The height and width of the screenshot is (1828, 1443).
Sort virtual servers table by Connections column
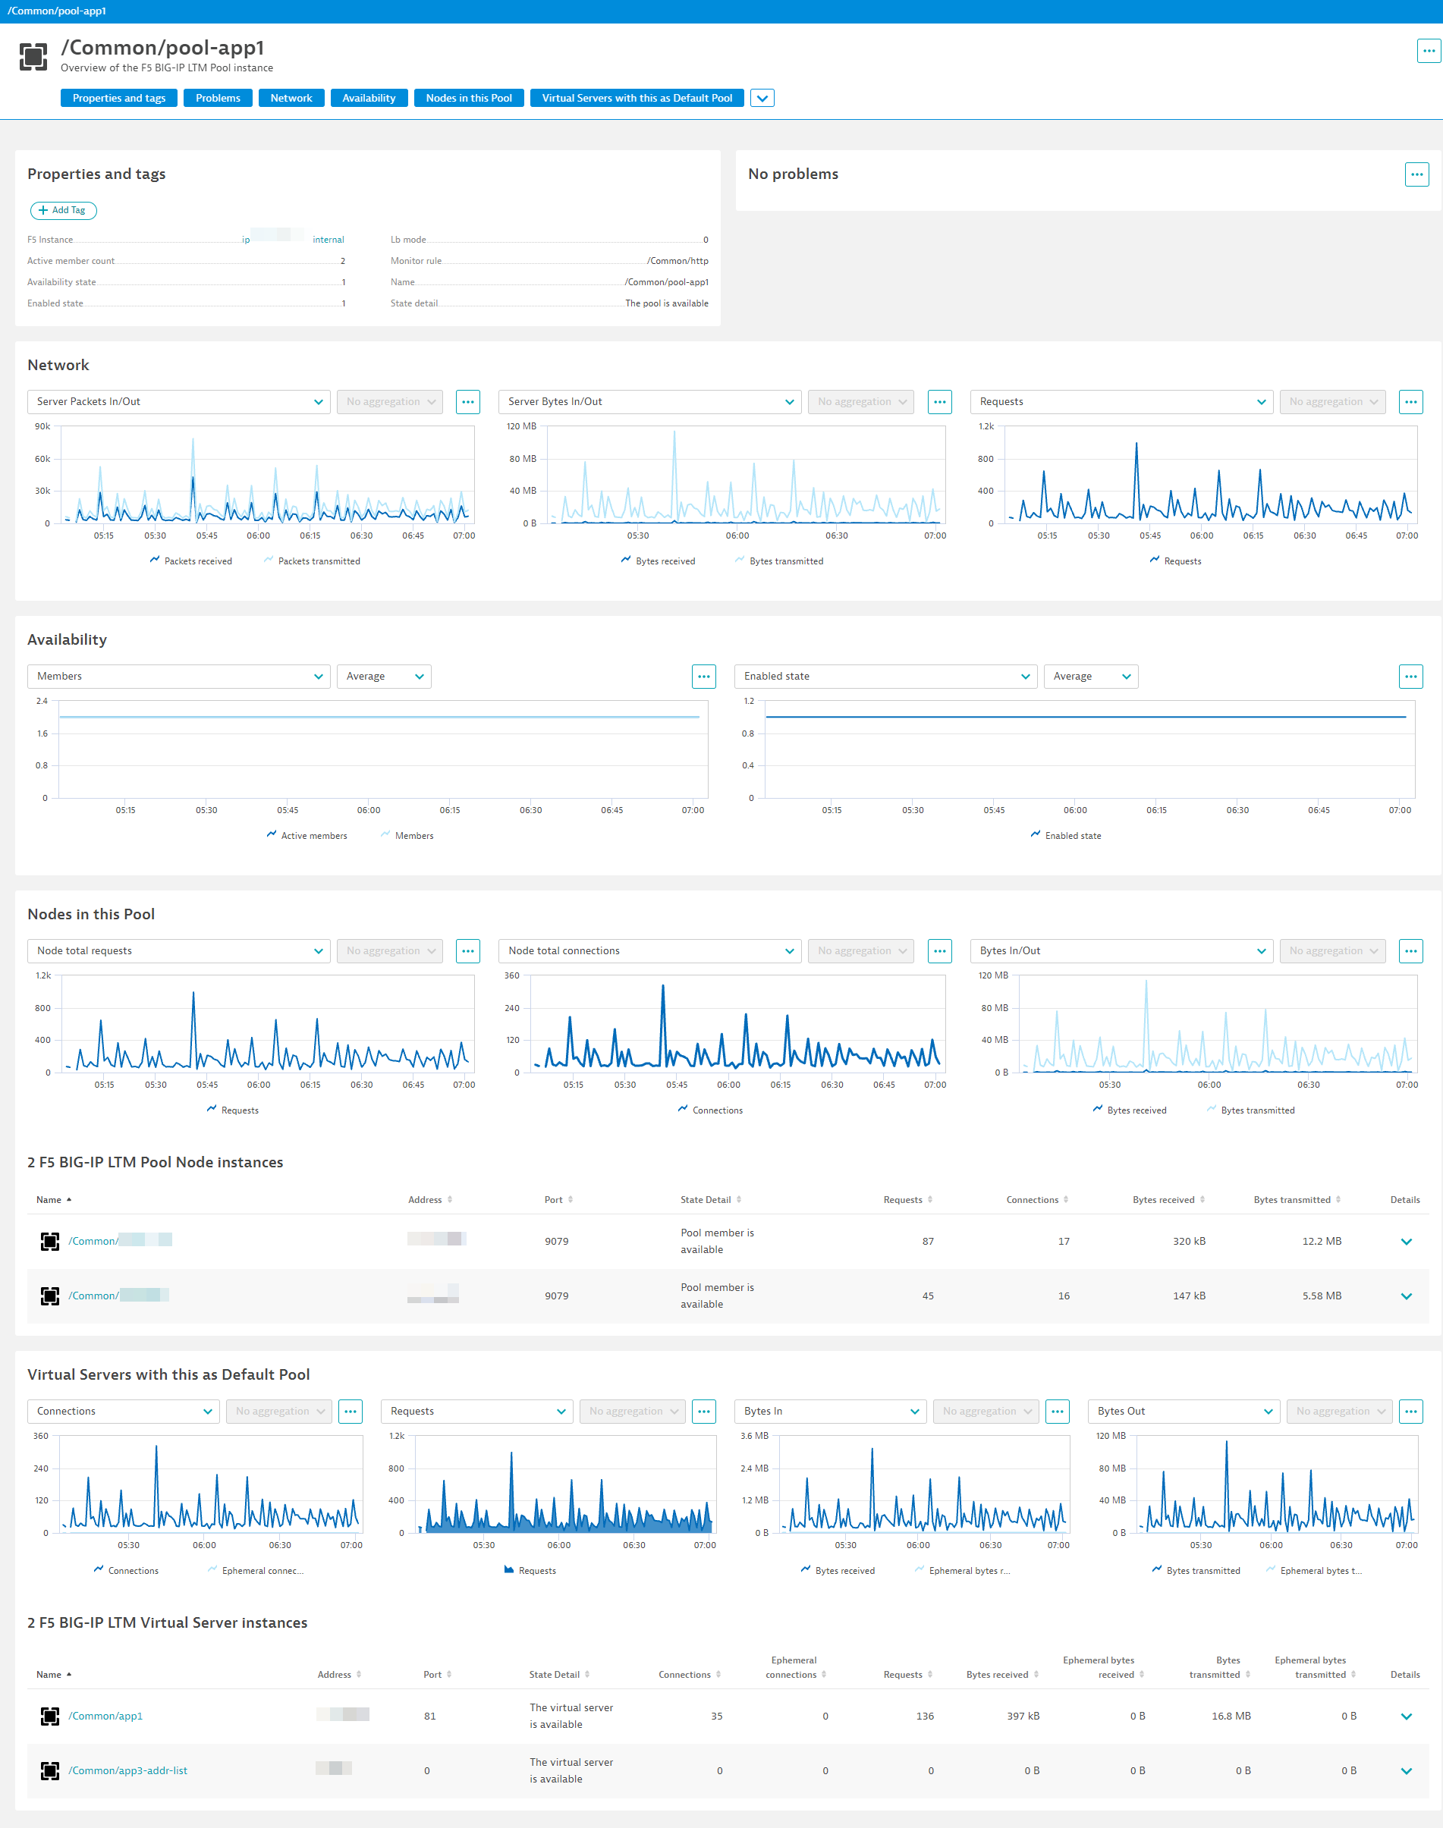coord(690,1675)
